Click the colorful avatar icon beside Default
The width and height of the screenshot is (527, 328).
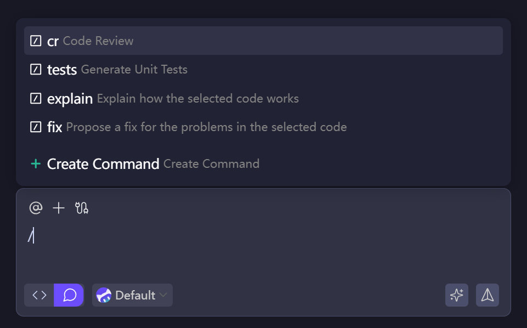(x=104, y=295)
